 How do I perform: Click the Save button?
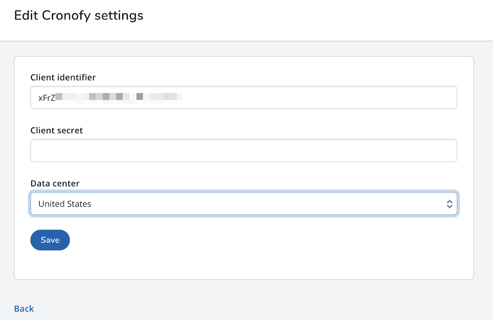pyautogui.click(x=50, y=240)
